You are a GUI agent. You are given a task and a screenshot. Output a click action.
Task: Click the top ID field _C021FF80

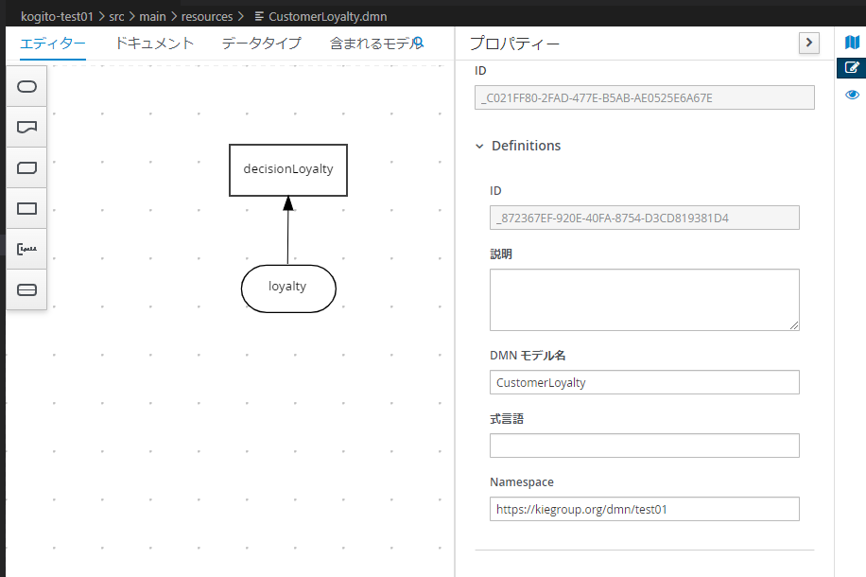645,97
